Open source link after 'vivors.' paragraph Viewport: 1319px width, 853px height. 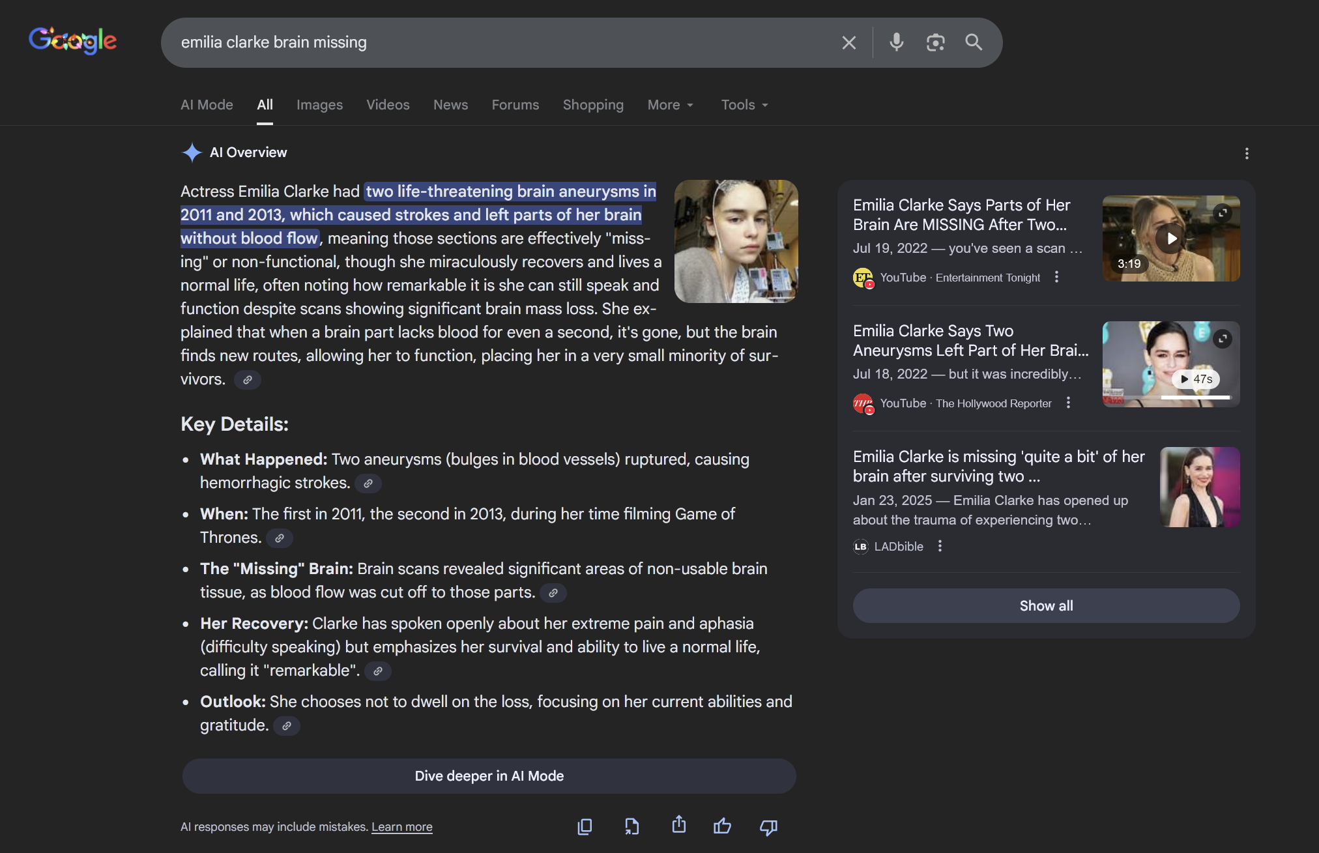pos(248,380)
